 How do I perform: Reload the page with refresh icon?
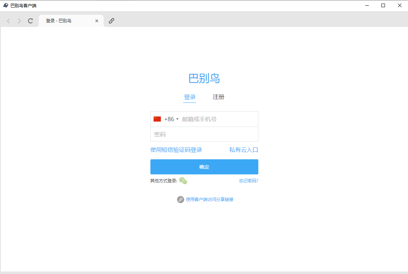click(x=31, y=21)
